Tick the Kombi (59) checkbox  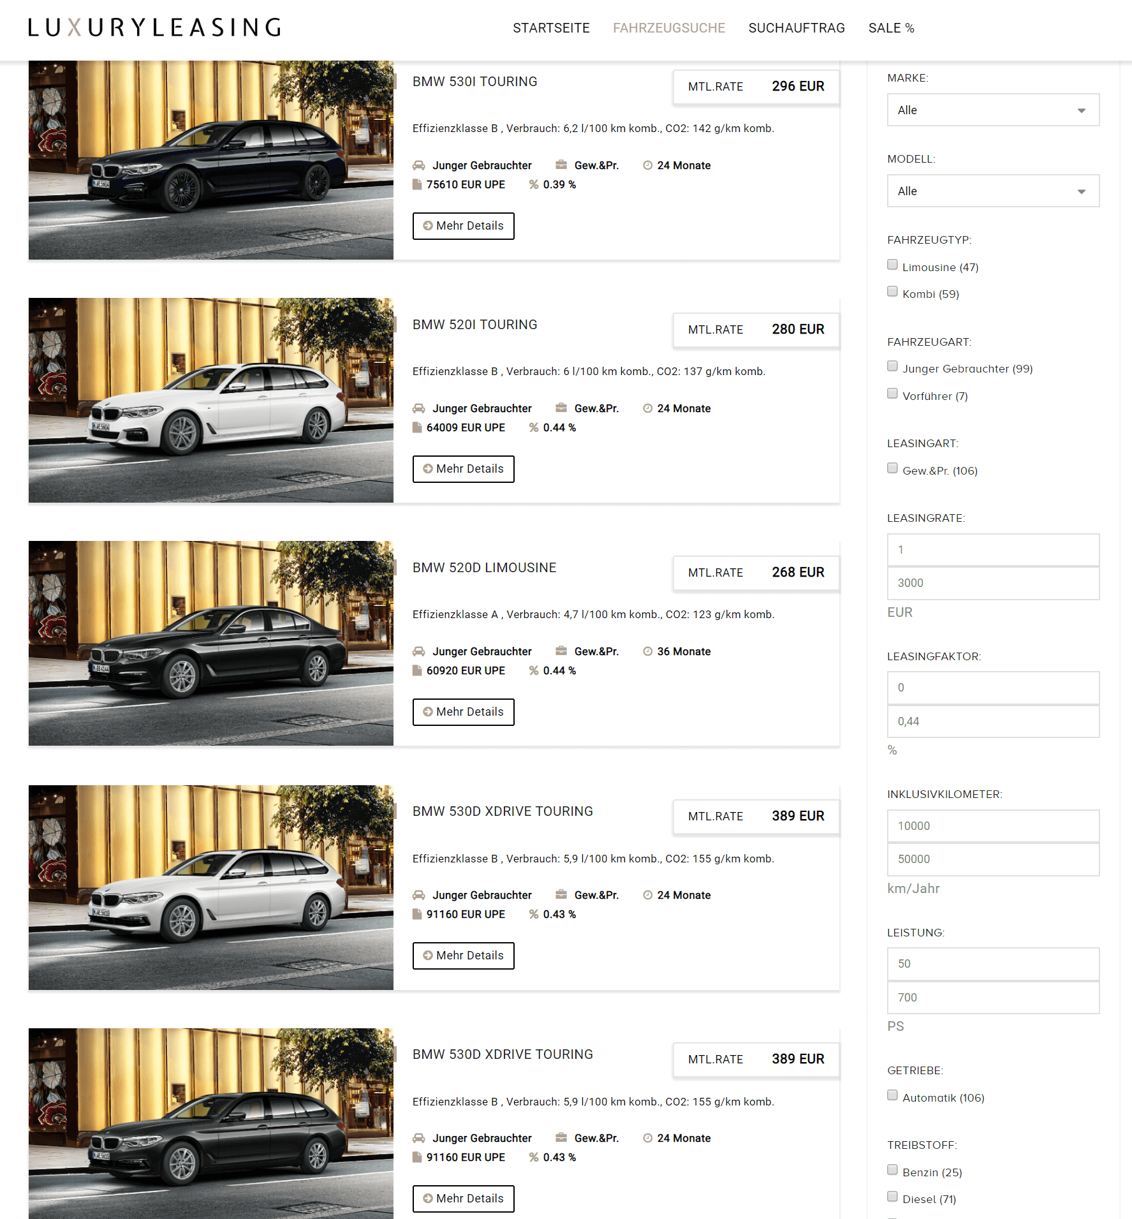pyautogui.click(x=892, y=292)
